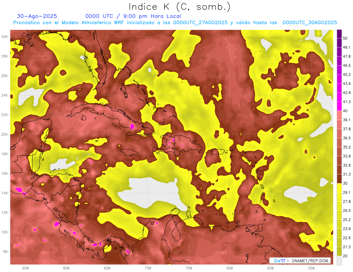This screenshot has height=272, width=353.
Task: Click the colorbar value '22.6'
Action: tap(347, 238)
